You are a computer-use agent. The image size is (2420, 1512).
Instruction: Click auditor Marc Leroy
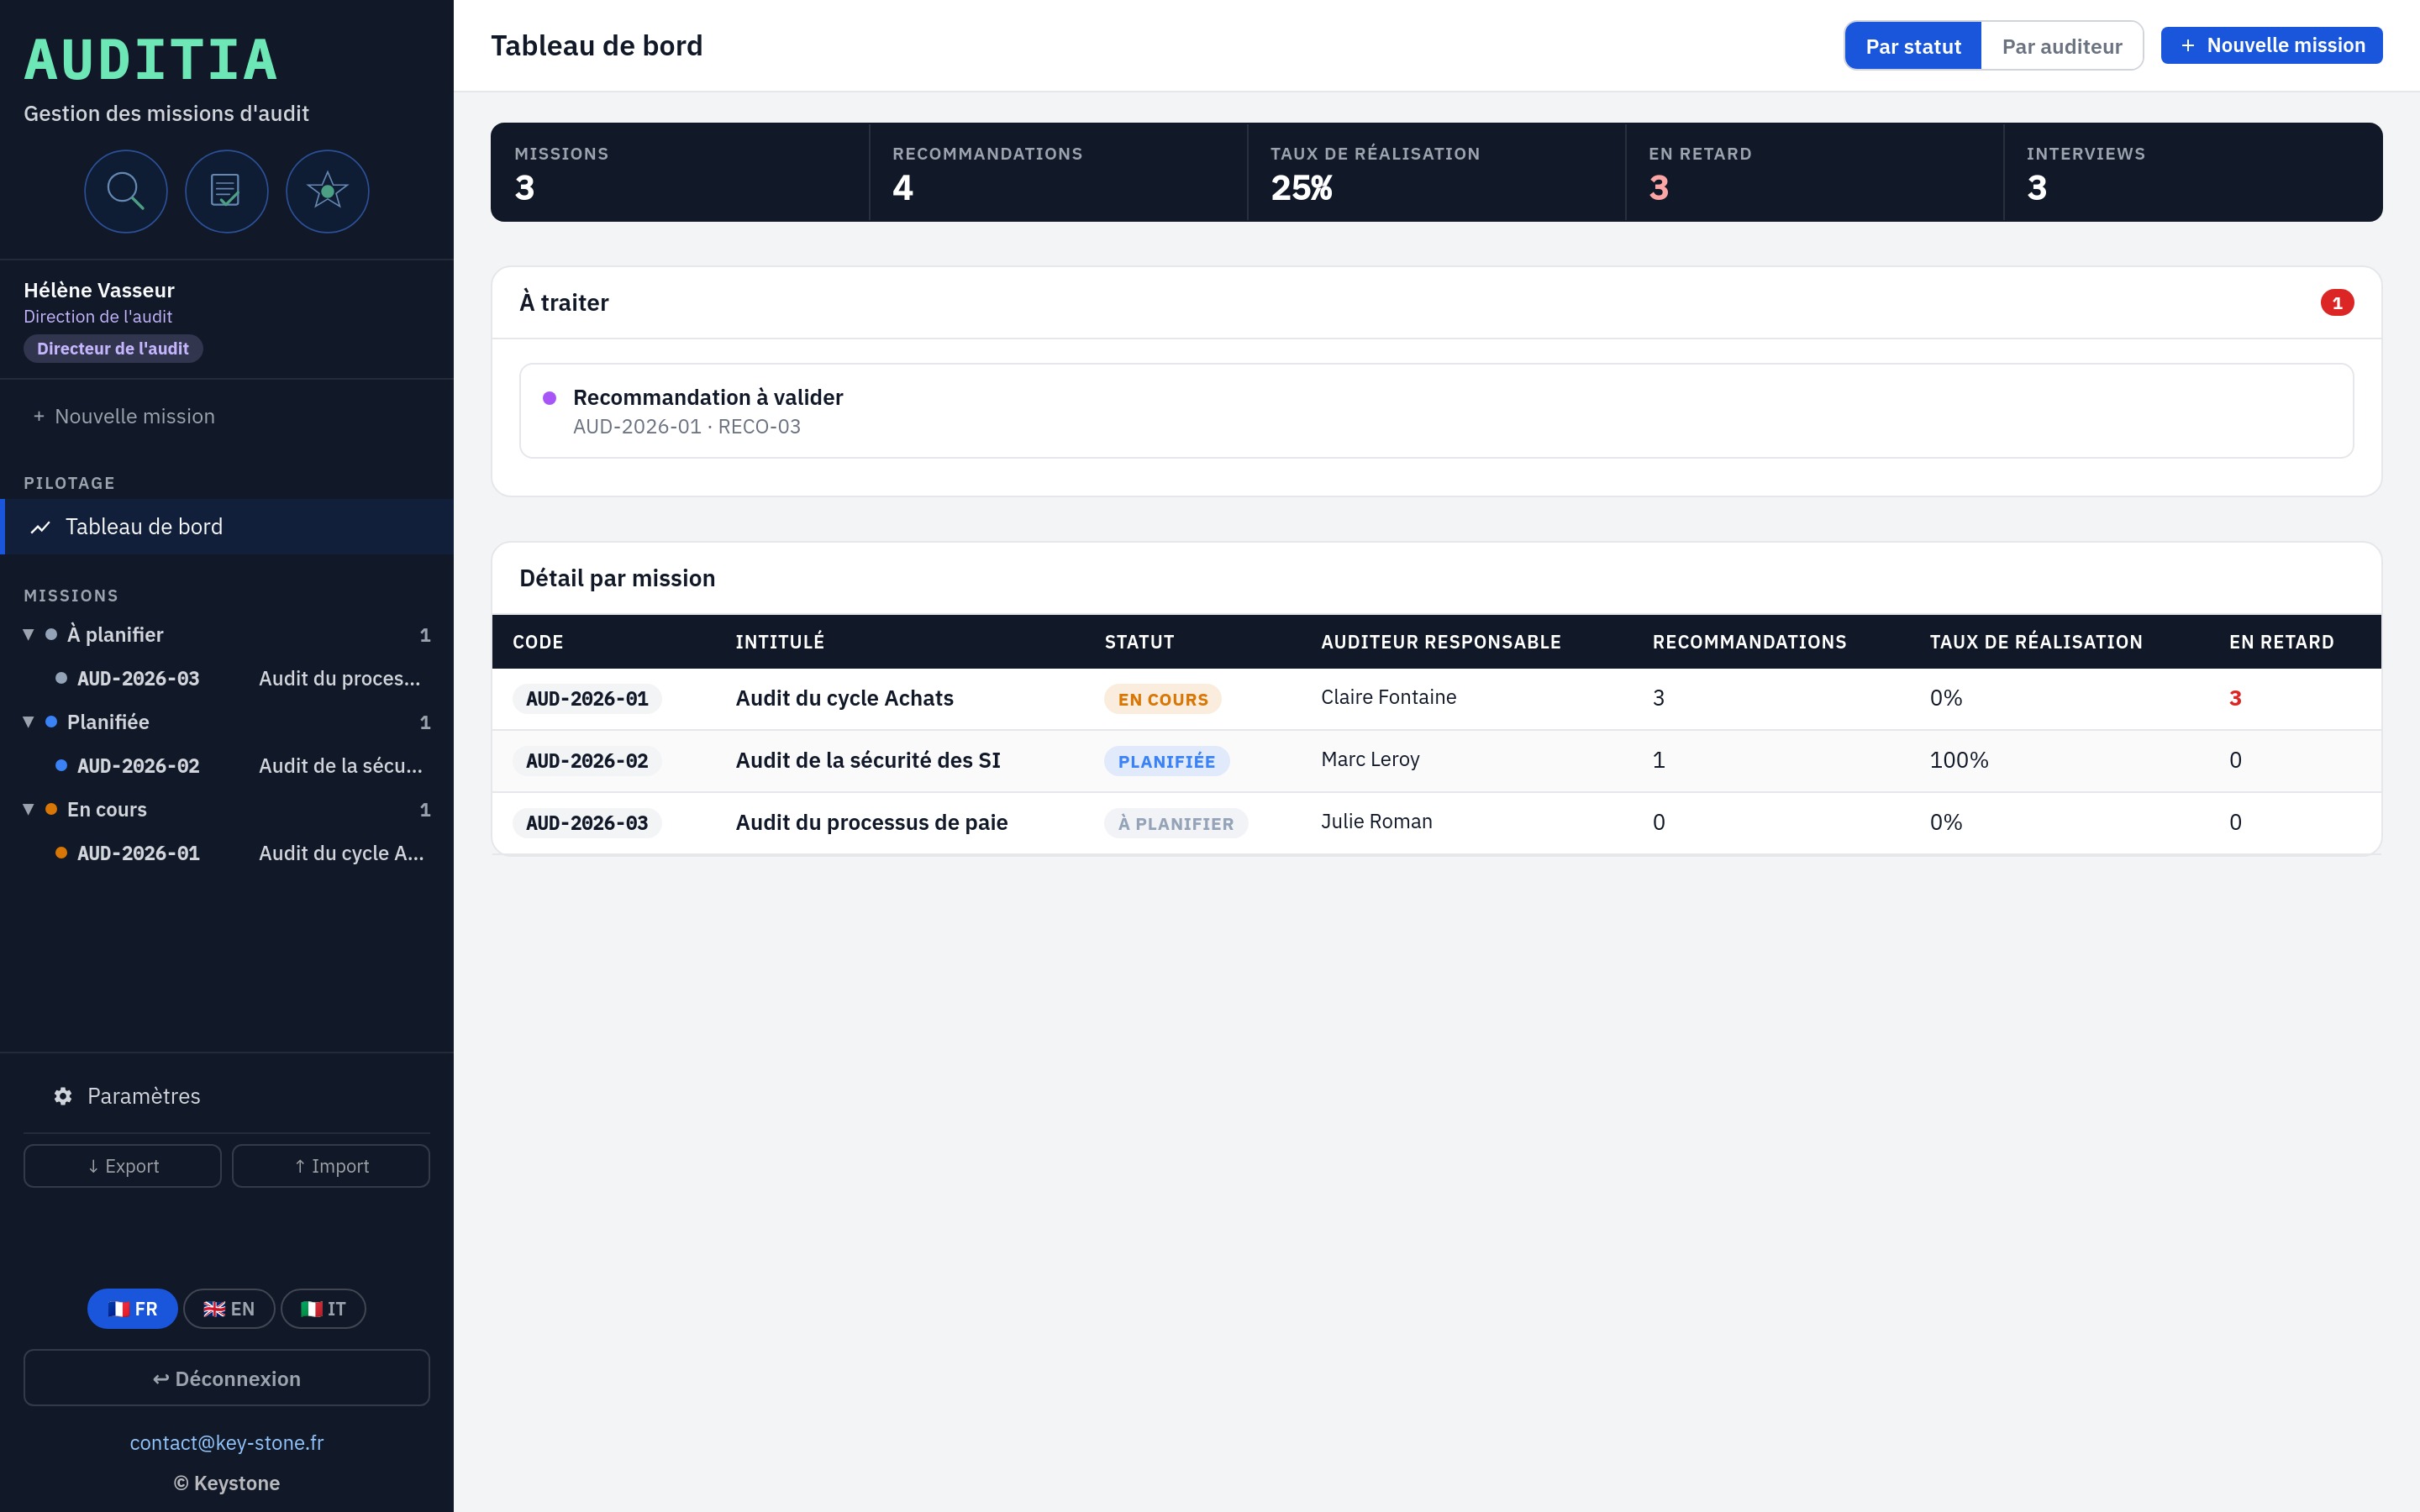point(1370,759)
